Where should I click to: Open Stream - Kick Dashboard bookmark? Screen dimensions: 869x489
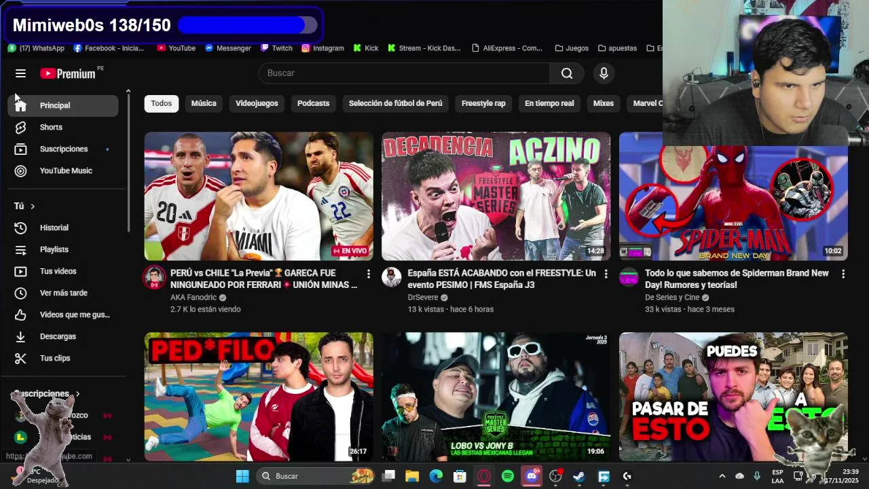coord(424,48)
